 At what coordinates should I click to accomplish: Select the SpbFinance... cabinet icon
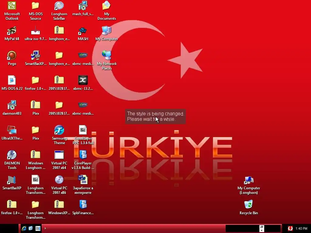click(83, 205)
